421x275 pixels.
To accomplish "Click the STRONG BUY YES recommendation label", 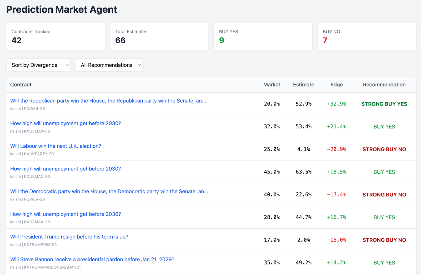I will point(384,104).
